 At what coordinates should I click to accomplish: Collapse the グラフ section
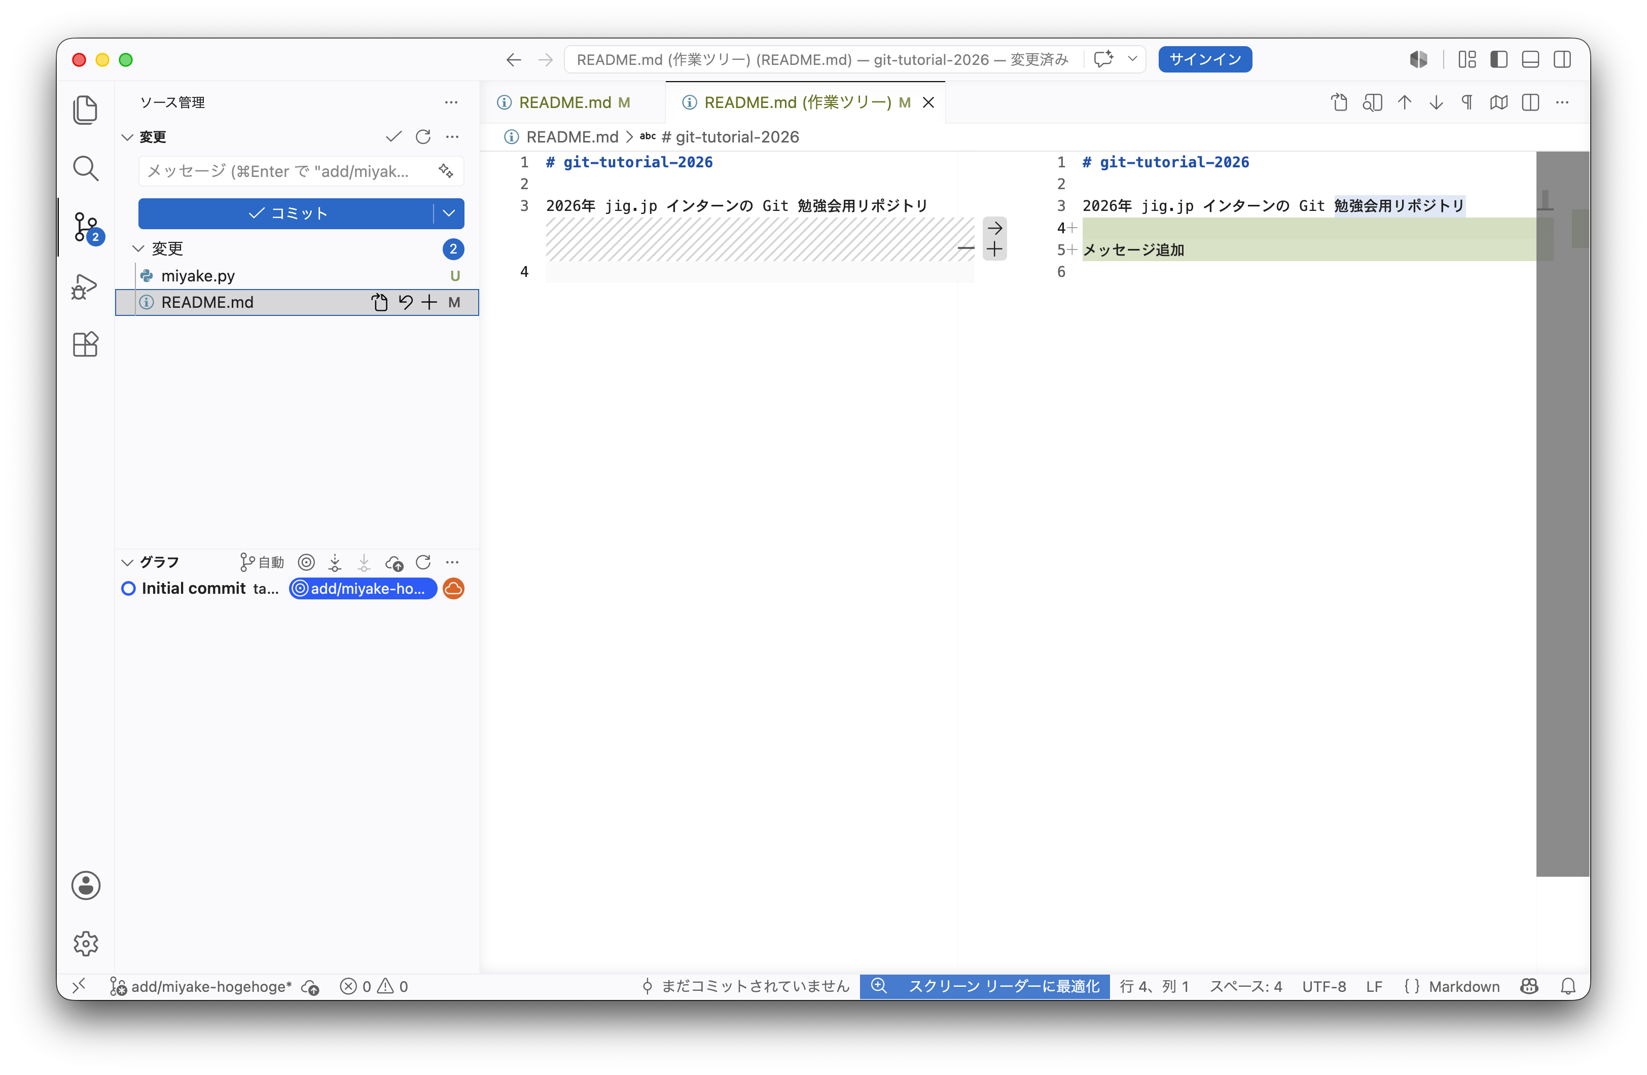coord(127,562)
